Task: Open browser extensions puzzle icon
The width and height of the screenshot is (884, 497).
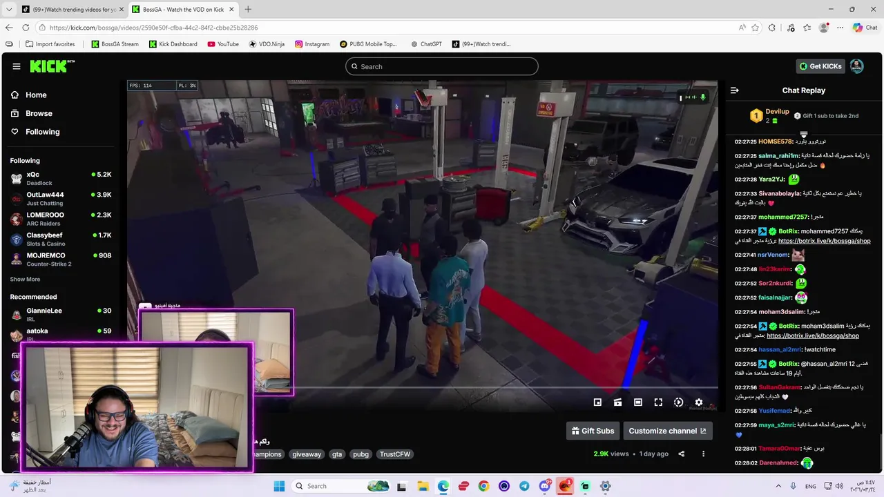Action: tap(772, 28)
